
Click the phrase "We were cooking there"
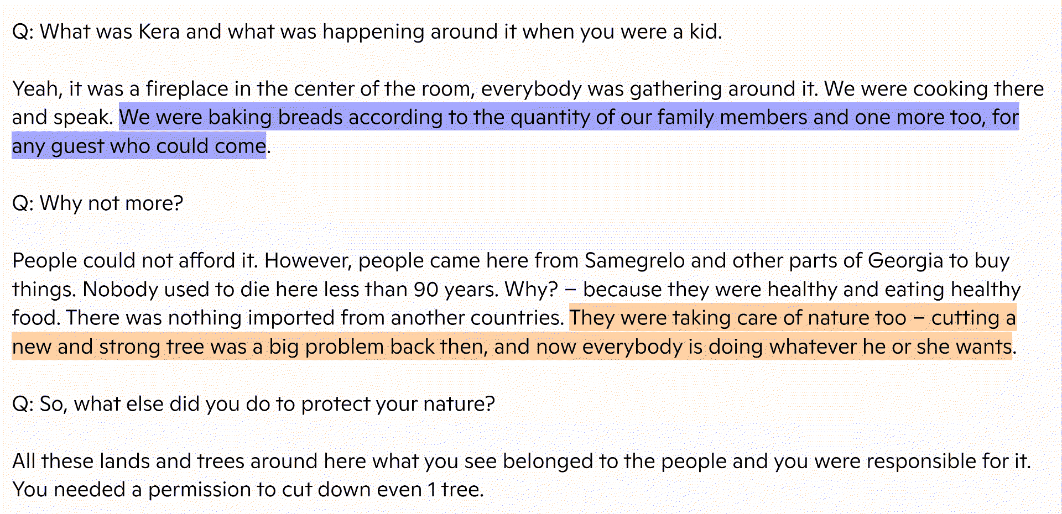[x=934, y=89]
